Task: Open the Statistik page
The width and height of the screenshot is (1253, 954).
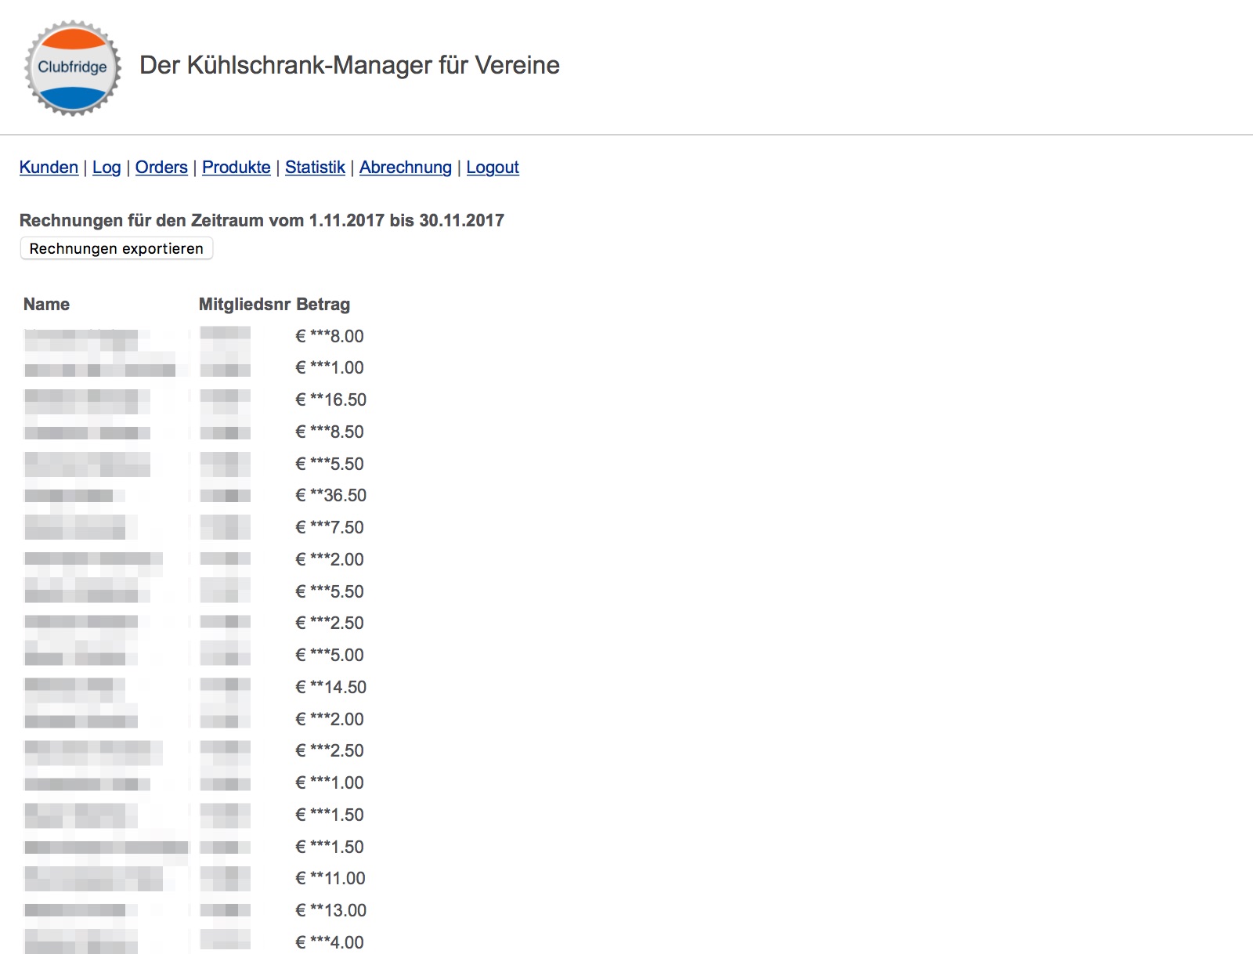Action: [315, 168]
